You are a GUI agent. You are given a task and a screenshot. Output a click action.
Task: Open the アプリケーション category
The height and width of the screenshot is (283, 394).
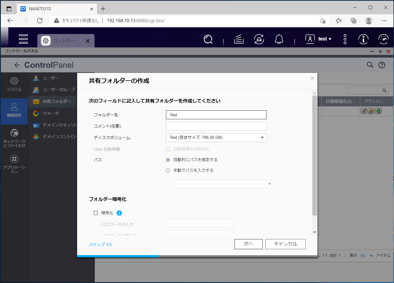pos(14,164)
